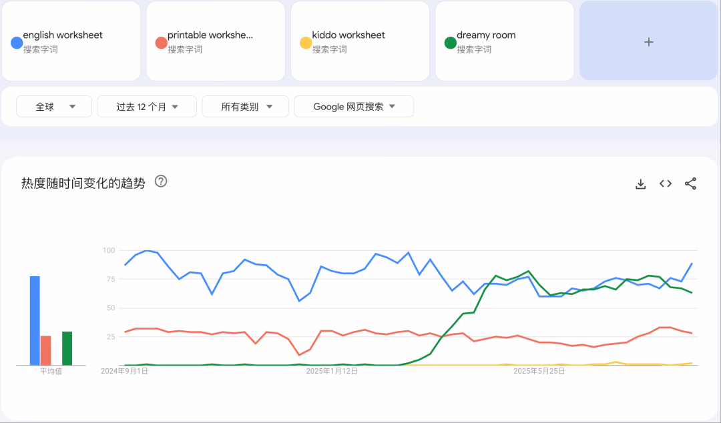Download the trend chart as CSV
721x423 pixels.
click(640, 184)
